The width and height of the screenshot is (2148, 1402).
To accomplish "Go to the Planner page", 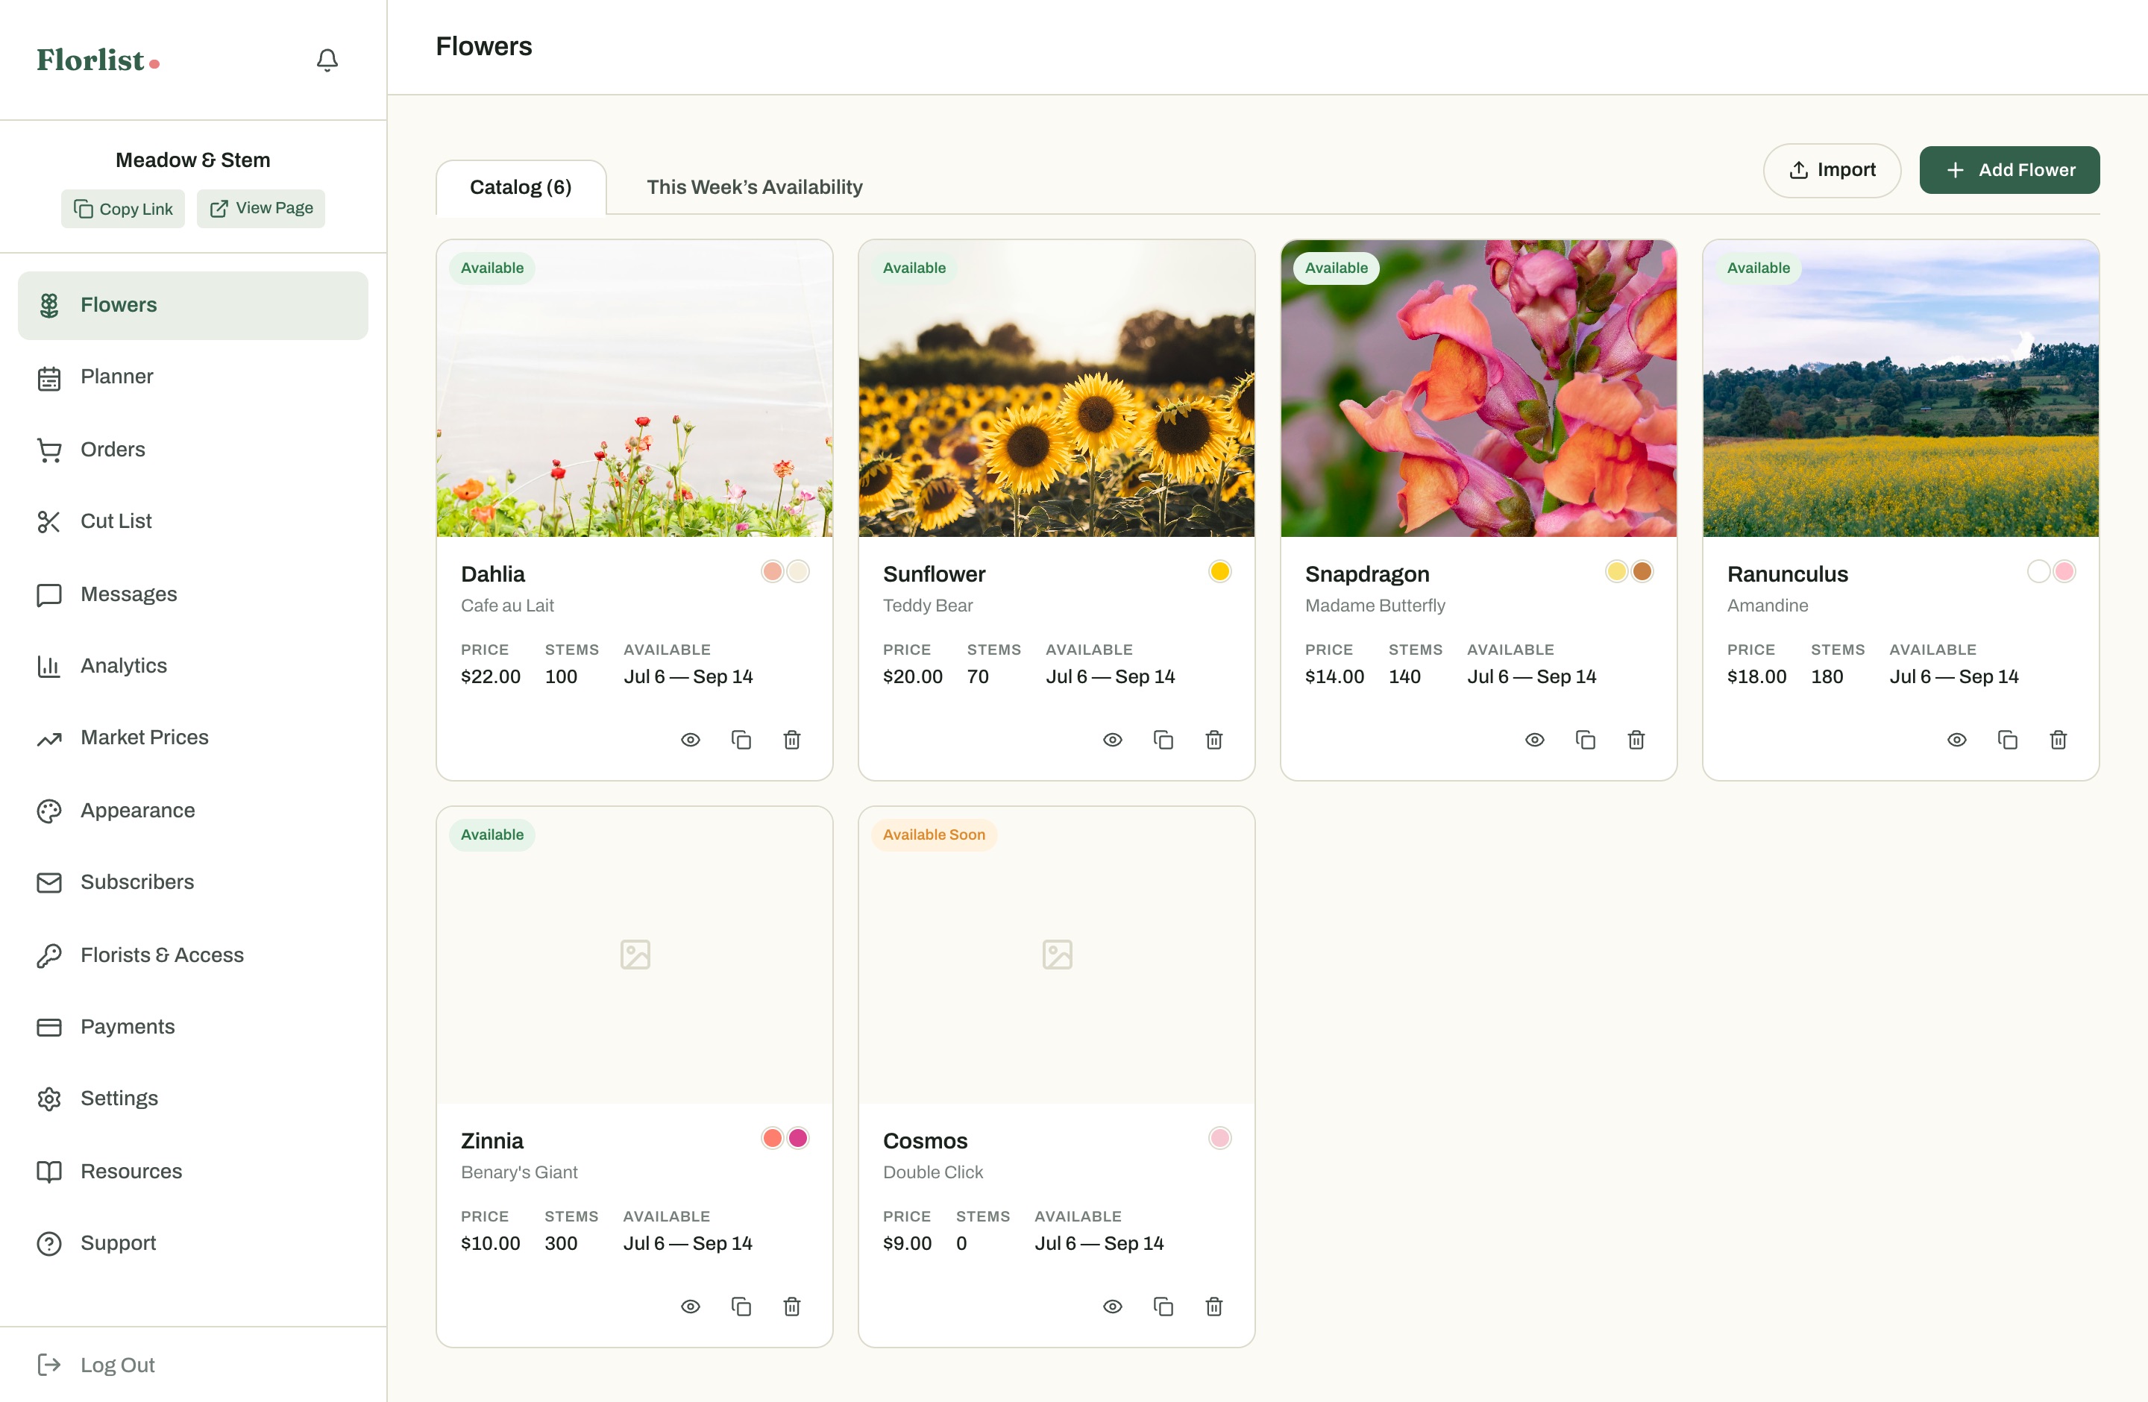I will [x=193, y=377].
